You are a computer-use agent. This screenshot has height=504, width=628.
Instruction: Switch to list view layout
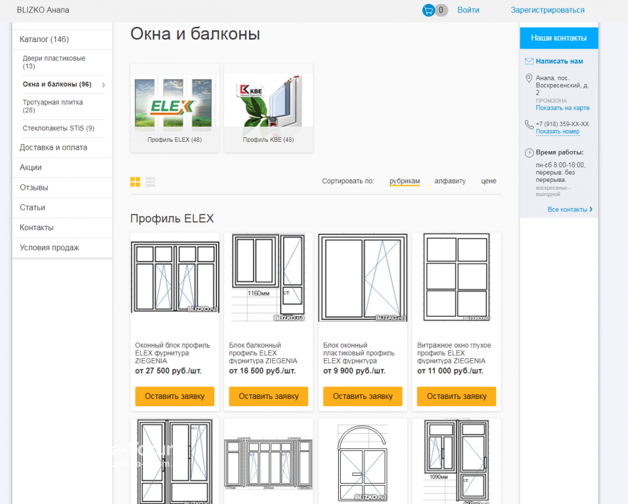click(151, 182)
